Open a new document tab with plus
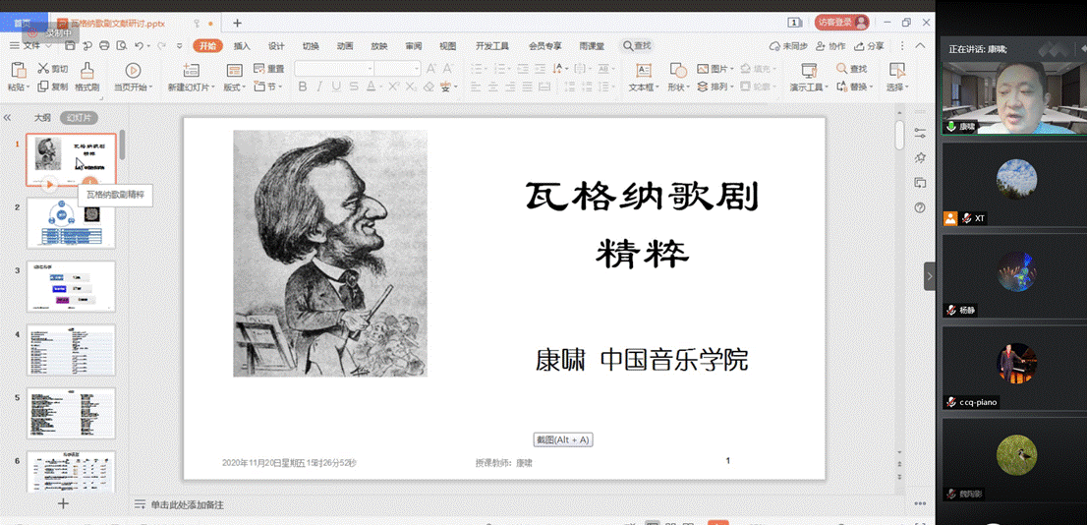This screenshot has width=1087, height=525. 237,23
